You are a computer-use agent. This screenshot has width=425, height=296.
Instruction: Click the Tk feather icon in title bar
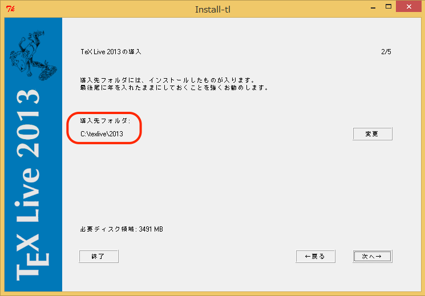pos(10,9)
